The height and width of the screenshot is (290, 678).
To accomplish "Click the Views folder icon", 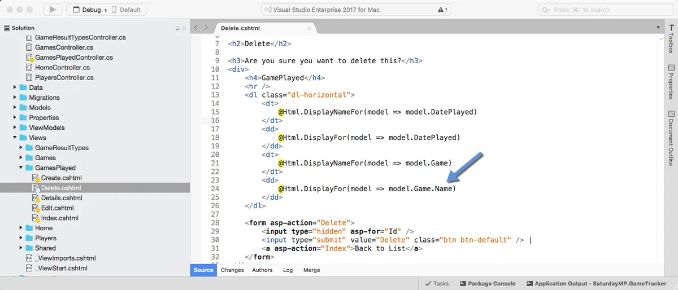I will (23, 138).
